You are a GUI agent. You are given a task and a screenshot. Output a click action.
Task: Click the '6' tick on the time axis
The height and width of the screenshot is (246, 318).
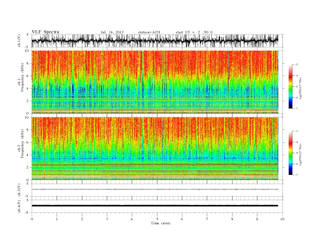182,219
